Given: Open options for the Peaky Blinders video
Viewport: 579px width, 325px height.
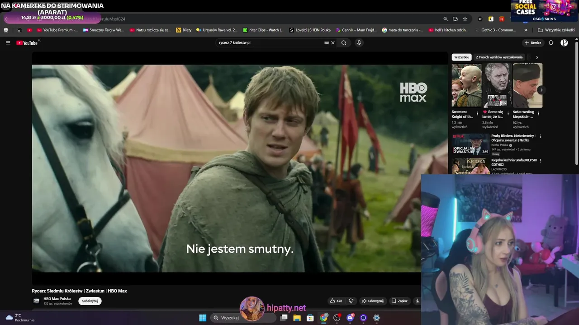Looking at the screenshot, I should [x=540, y=136].
